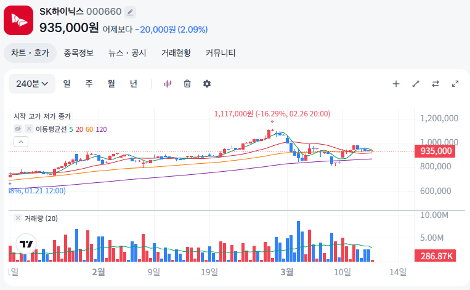Image resolution: width=470 pixels, height=290 pixels.
Task: Click the SK hynix red logo
Action: pyautogui.click(x=18, y=20)
